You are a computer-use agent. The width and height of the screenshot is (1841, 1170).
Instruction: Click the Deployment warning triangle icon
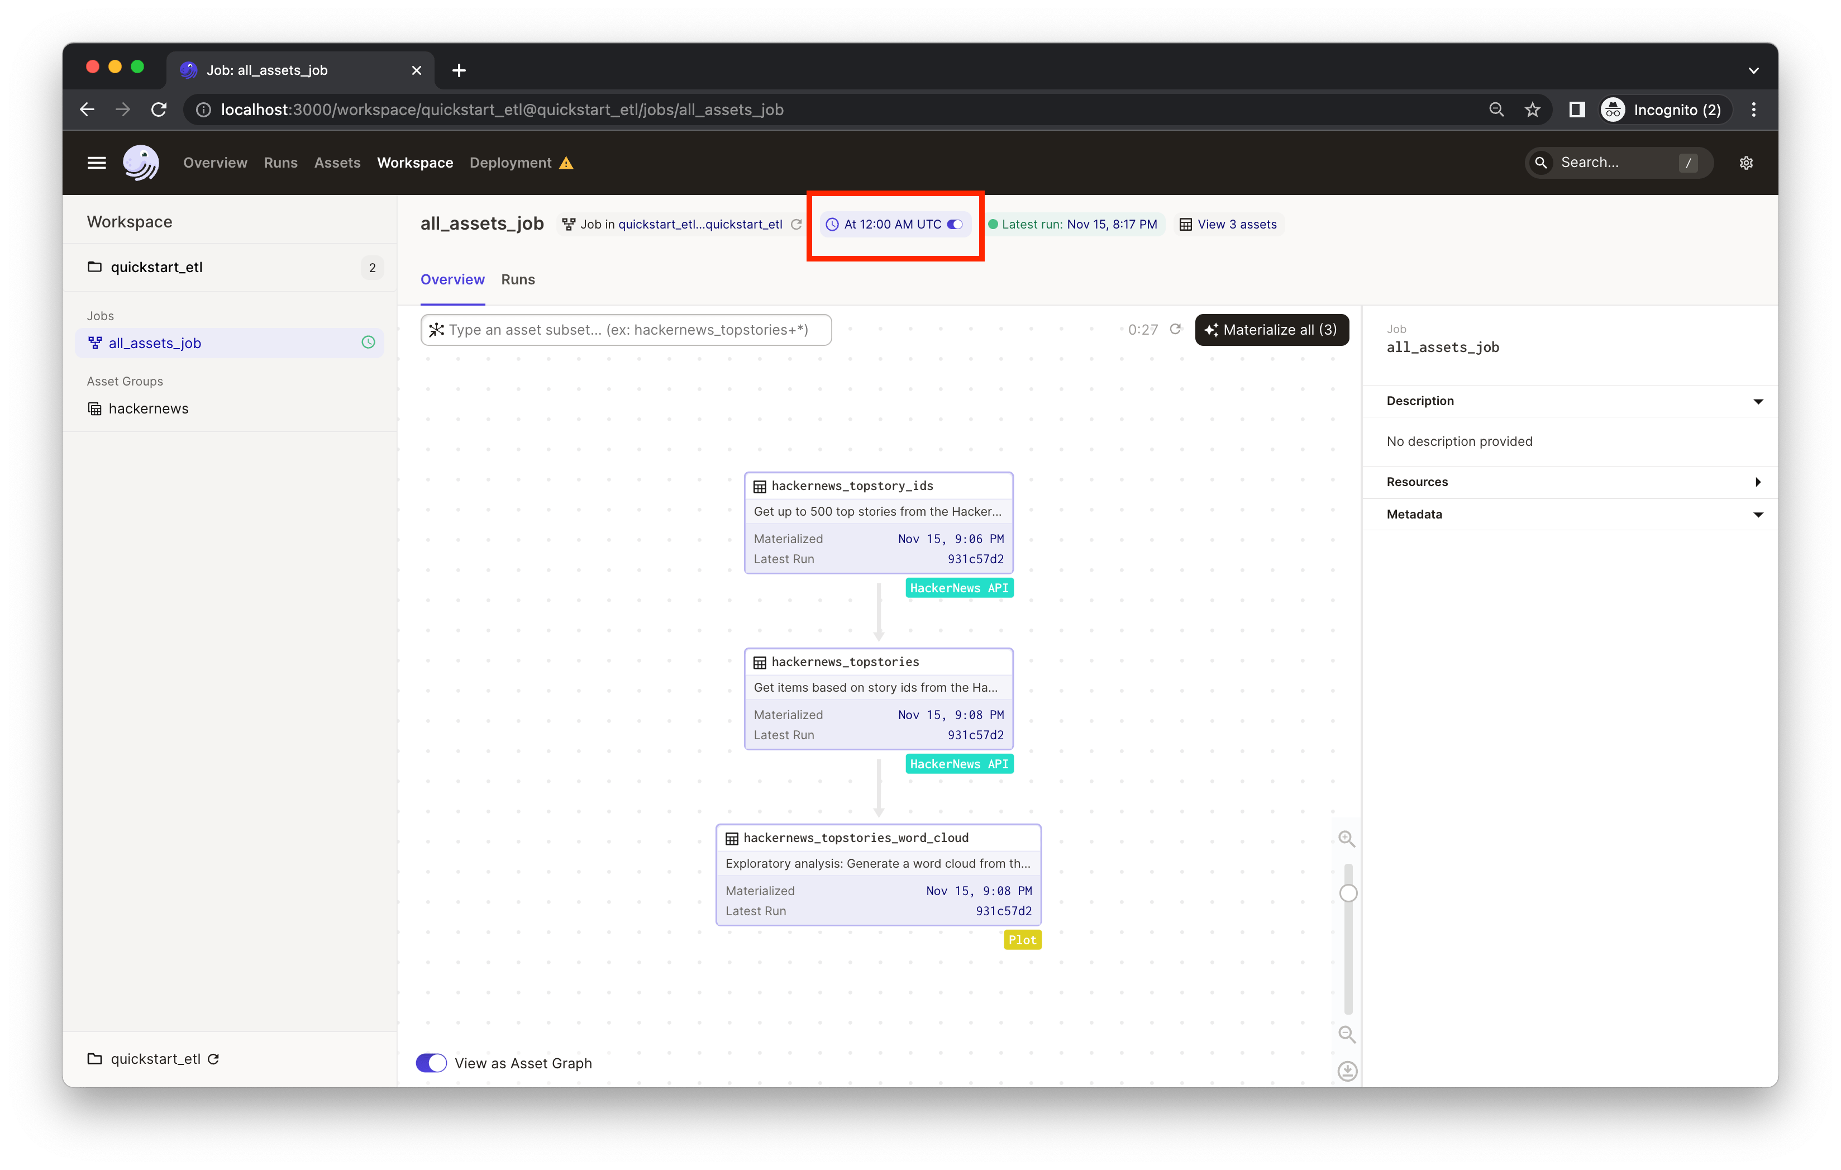point(566,163)
